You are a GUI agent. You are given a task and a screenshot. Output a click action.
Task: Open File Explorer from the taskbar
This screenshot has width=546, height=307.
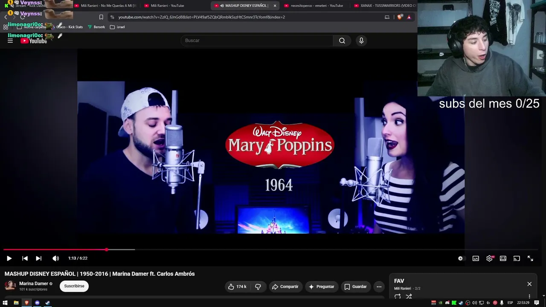coord(16,303)
